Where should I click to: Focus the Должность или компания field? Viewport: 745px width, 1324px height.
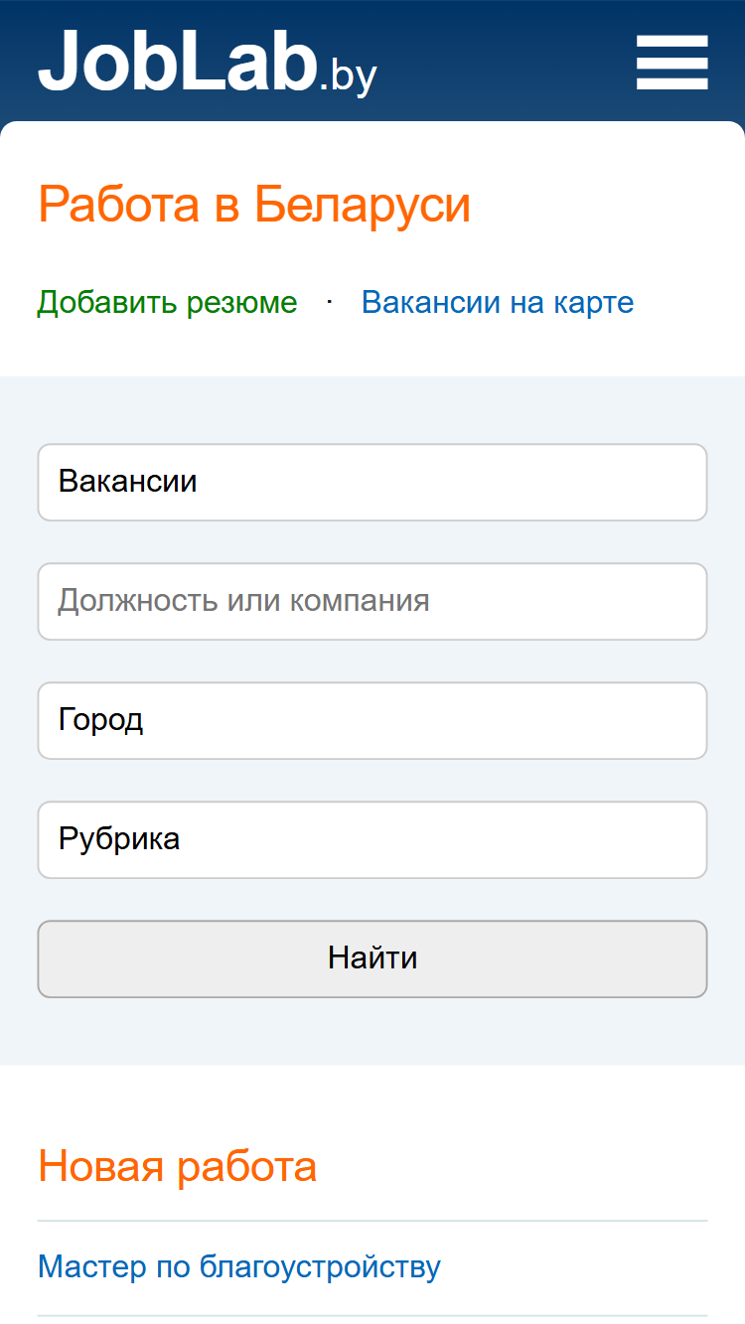point(372,601)
